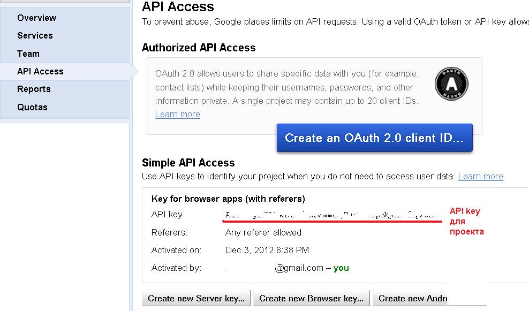The width and height of the screenshot is (529, 311).
Task: Click Create new Server key button
Action: point(196,298)
